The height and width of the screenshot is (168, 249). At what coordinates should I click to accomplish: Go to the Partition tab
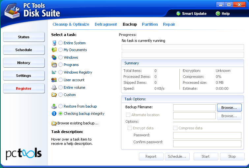point(150,24)
